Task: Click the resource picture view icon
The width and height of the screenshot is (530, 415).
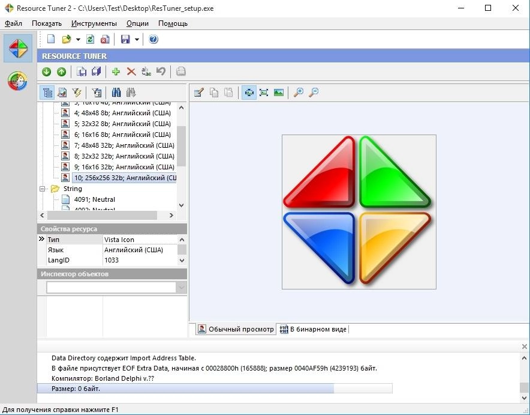Action: [62, 92]
